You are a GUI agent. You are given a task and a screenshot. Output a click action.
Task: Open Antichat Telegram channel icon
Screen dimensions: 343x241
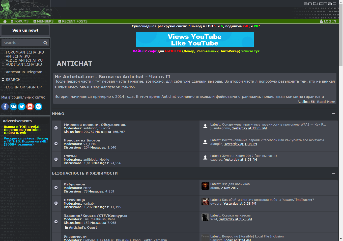click(38, 107)
